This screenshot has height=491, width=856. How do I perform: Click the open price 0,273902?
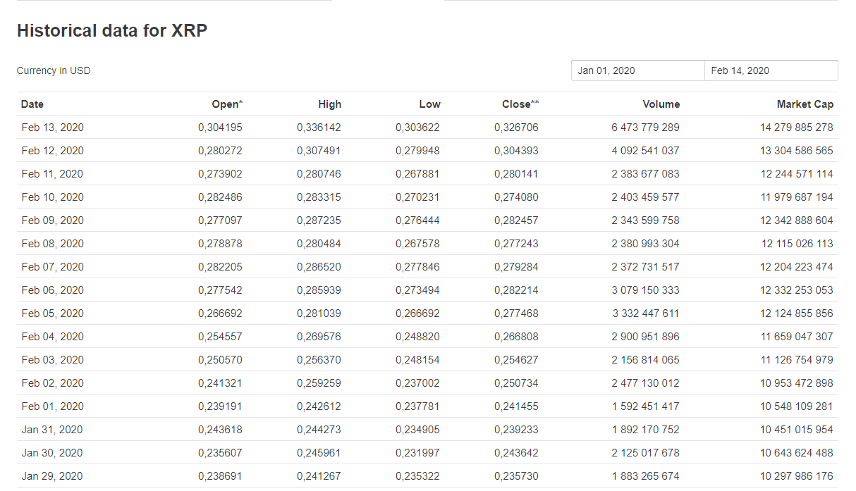220,174
